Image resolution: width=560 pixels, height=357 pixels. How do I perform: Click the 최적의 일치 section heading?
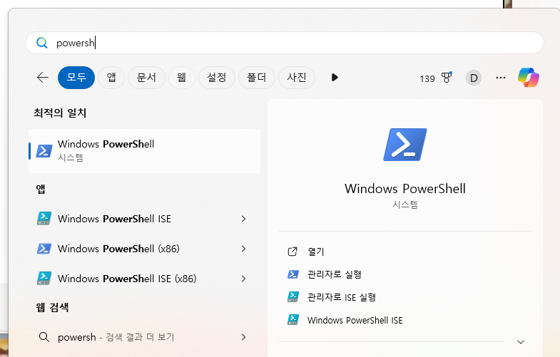60,113
